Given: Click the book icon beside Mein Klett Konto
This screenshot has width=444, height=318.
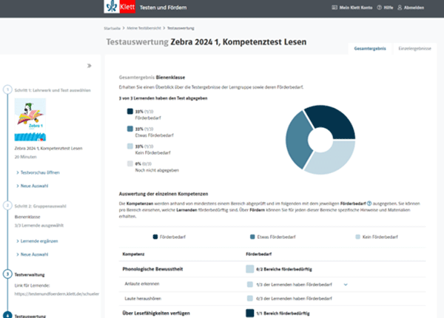Looking at the screenshot, I should pyautogui.click(x=334, y=7).
